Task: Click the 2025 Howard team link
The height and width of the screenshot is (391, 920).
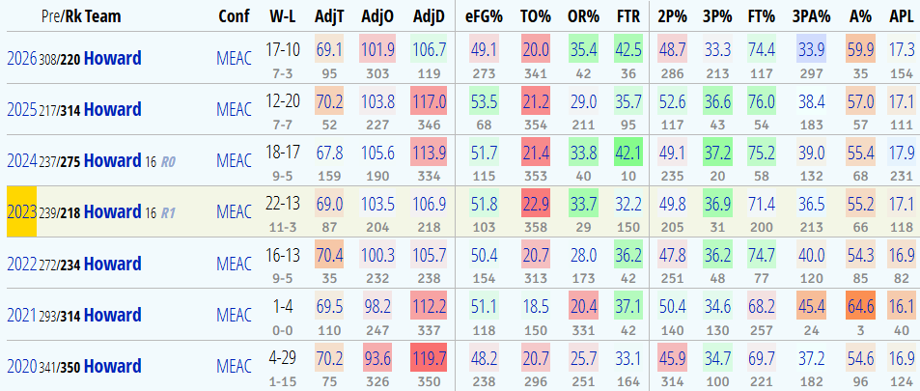Action: [113, 109]
